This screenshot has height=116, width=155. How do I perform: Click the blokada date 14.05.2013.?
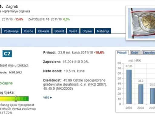(15, 72)
